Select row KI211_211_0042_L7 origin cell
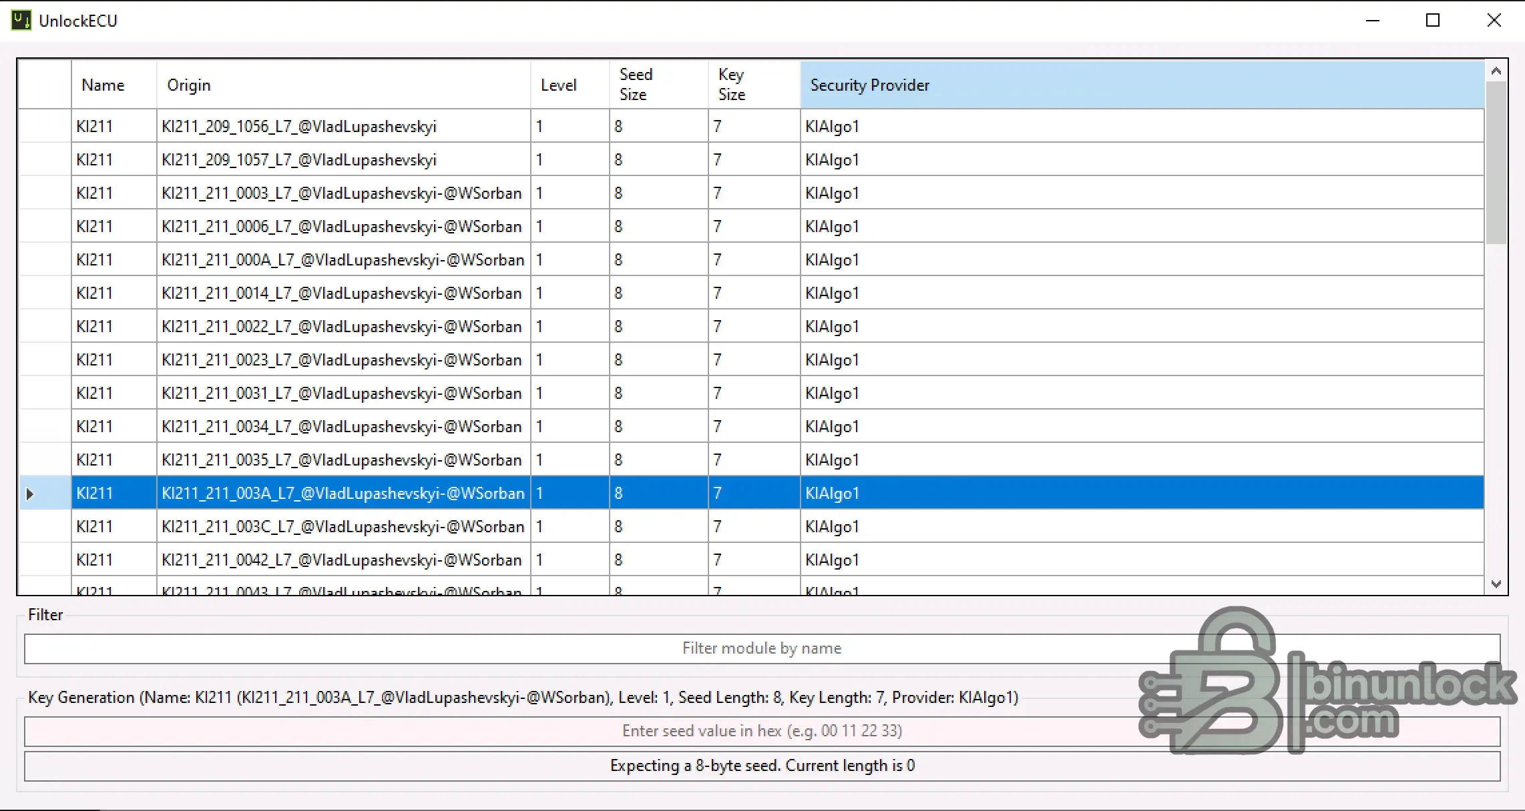Viewport: 1525px width, 811px height. coord(344,560)
